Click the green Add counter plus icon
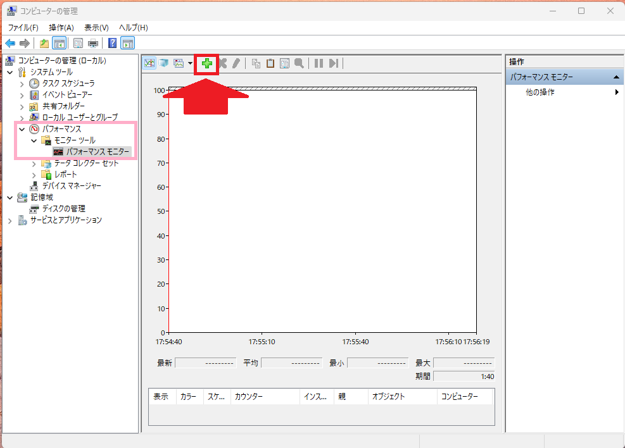 (206, 63)
